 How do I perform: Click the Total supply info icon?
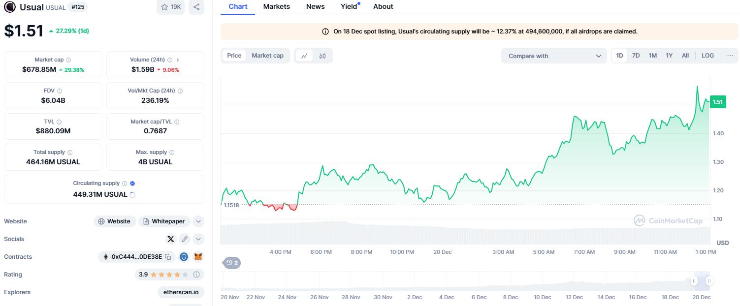[x=70, y=153]
